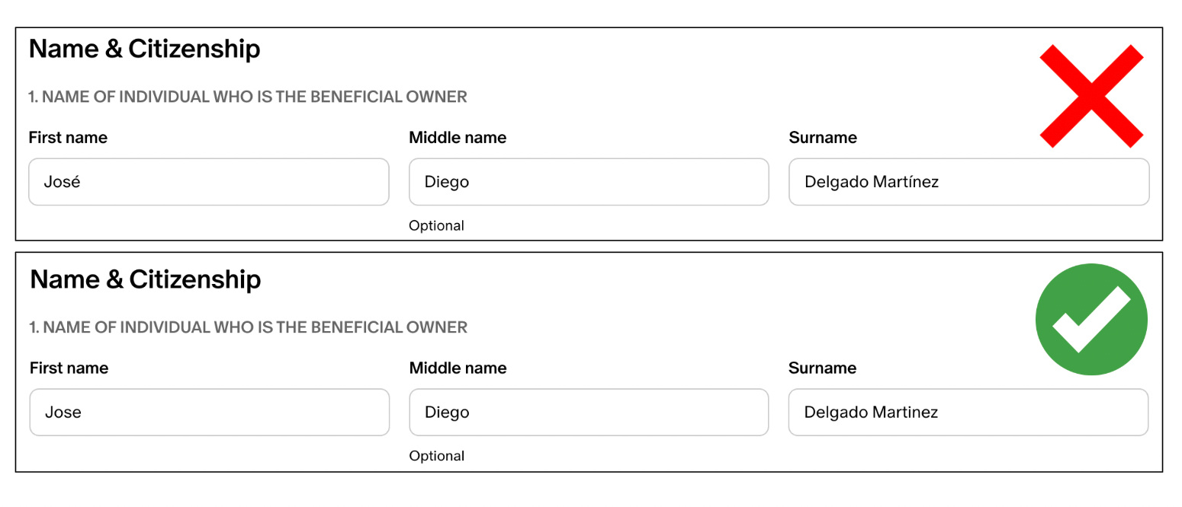
Task: Click the upper Middle name label
Action: click(x=457, y=137)
